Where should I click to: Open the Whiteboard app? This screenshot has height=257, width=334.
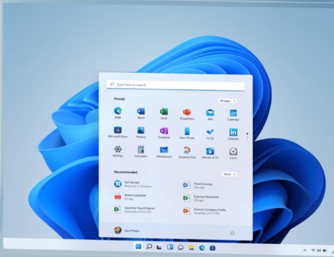click(x=164, y=152)
